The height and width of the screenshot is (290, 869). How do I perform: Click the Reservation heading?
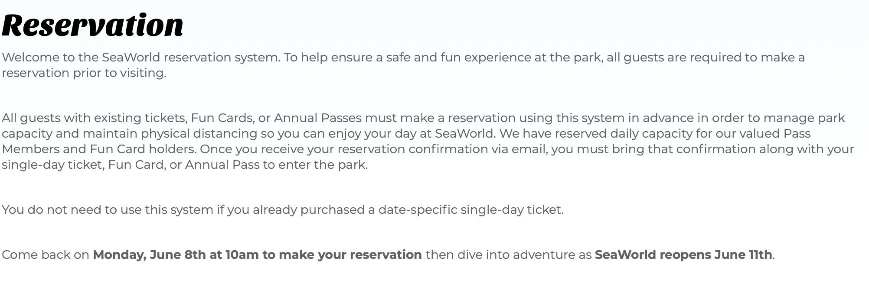(93, 25)
